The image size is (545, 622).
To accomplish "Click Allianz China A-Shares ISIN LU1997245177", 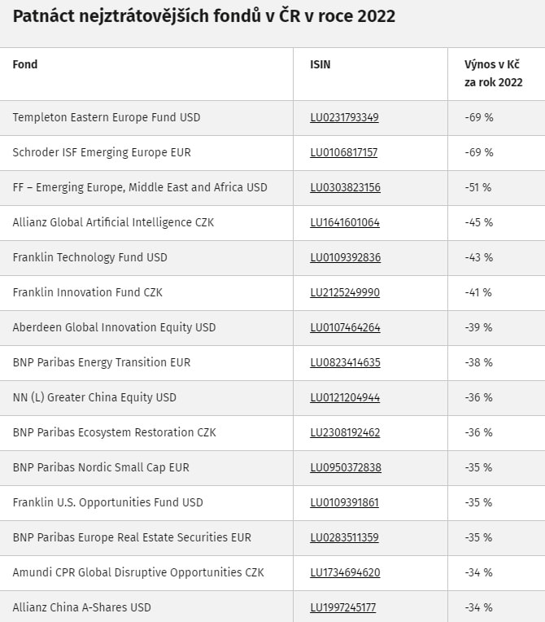I will tap(343, 607).
